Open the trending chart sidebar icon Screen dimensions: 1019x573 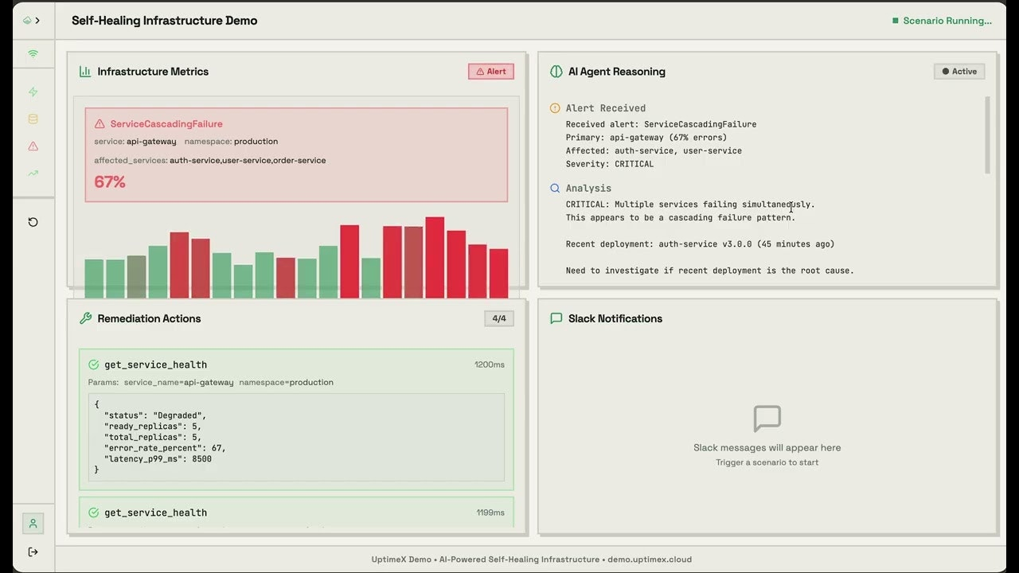(x=33, y=173)
